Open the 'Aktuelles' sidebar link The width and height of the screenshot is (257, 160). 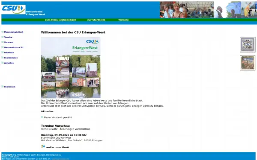click(9, 63)
